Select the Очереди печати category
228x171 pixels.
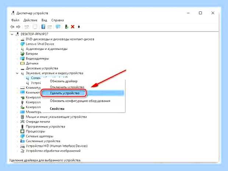click(x=38, y=121)
